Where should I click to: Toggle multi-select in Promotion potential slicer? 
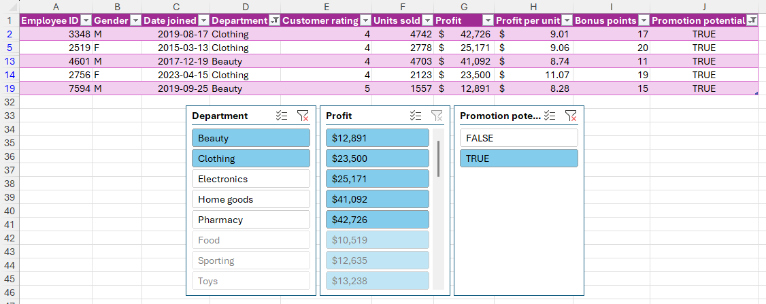pos(550,116)
